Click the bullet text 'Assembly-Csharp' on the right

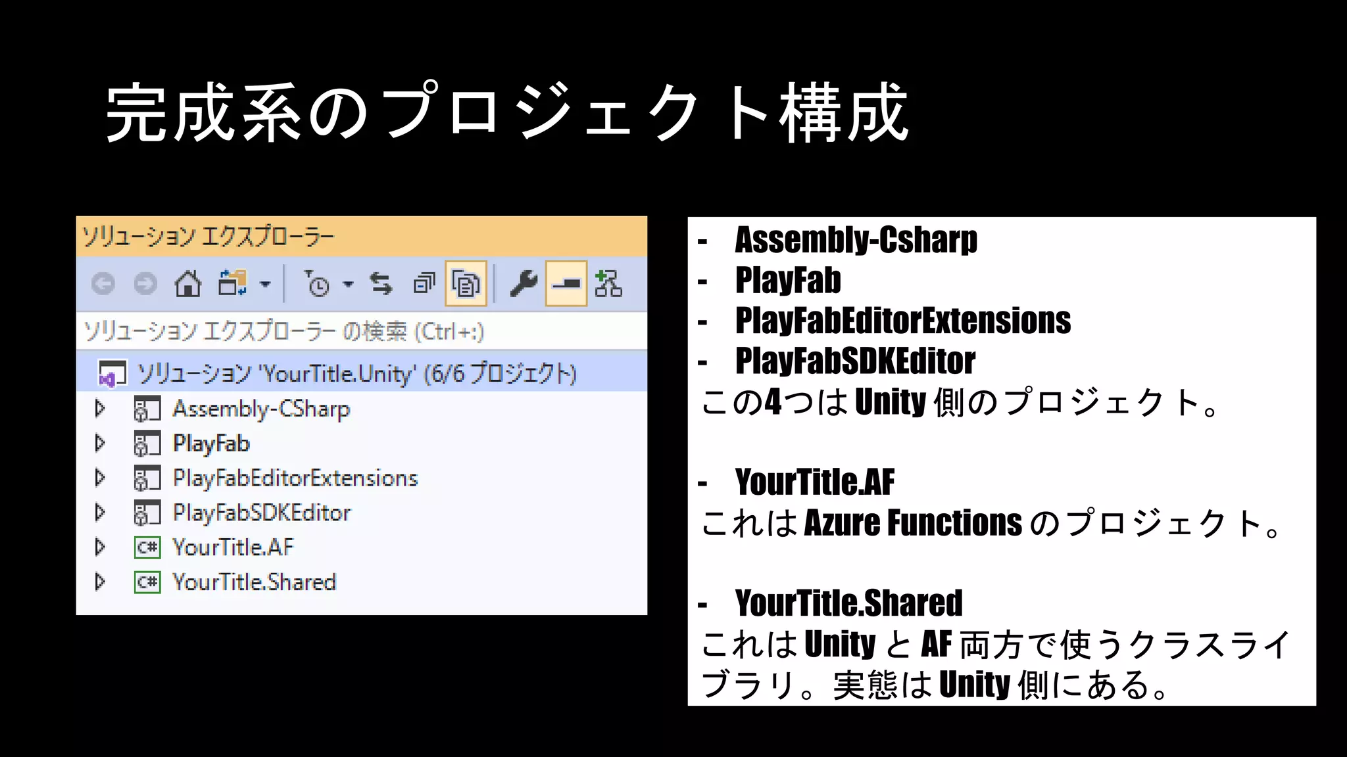[x=856, y=240]
